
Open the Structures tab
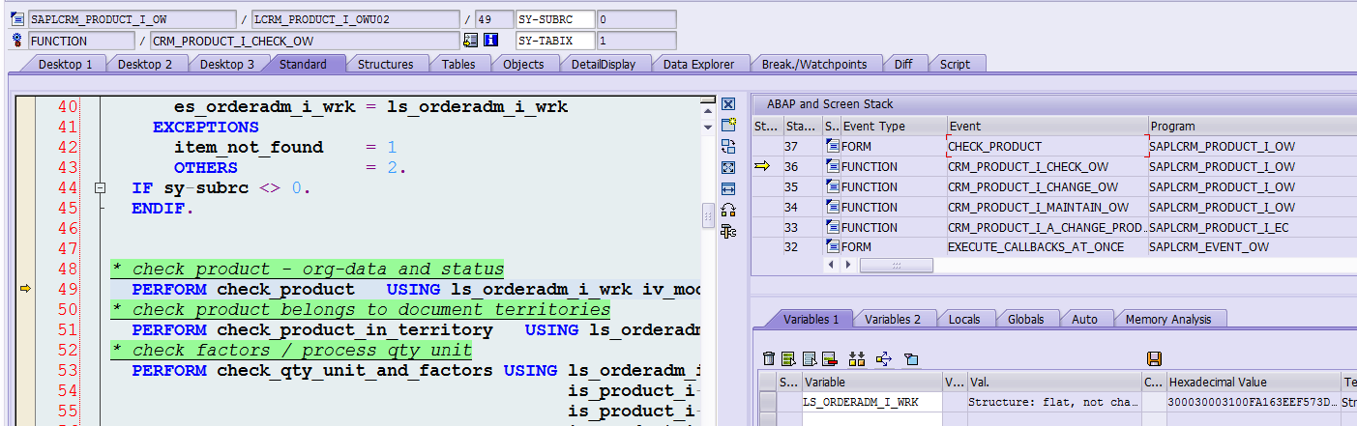[386, 64]
